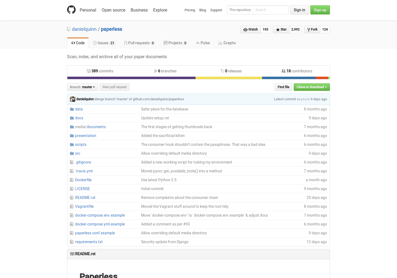Click the yellow segment of language bar
Viewport: 397px width, 278px height.
229,78
